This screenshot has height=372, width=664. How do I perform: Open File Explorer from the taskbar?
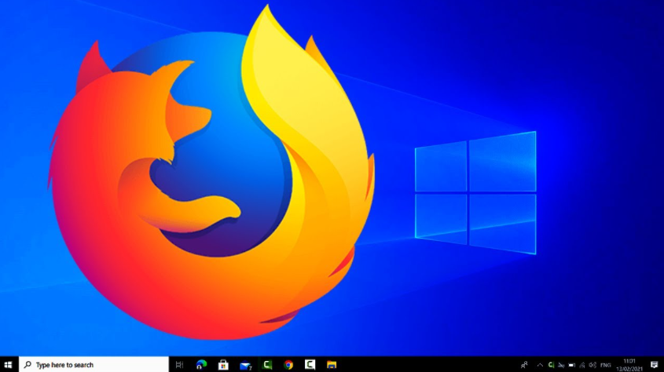pos(332,364)
